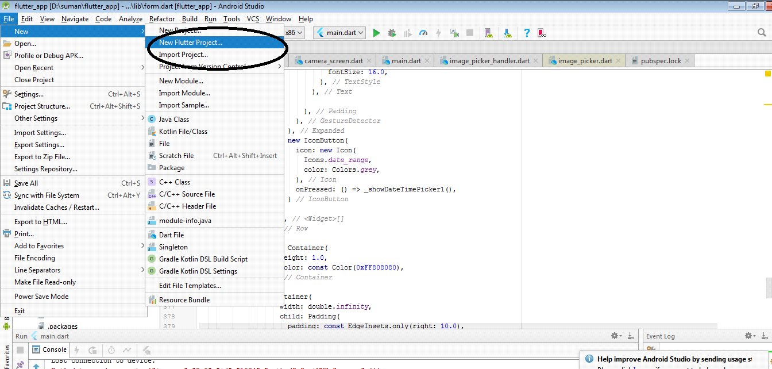Create a new Dart File

click(x=214, y=235)
